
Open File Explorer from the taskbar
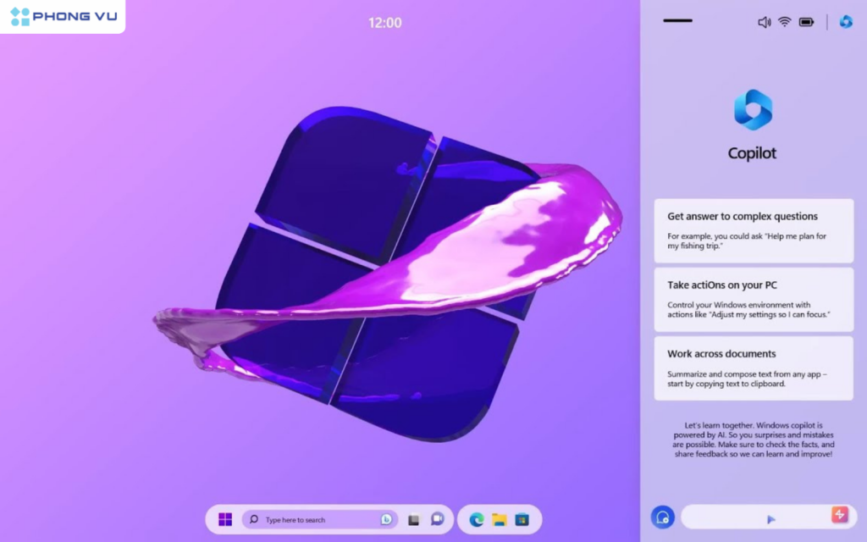click(x=500, y=519)
